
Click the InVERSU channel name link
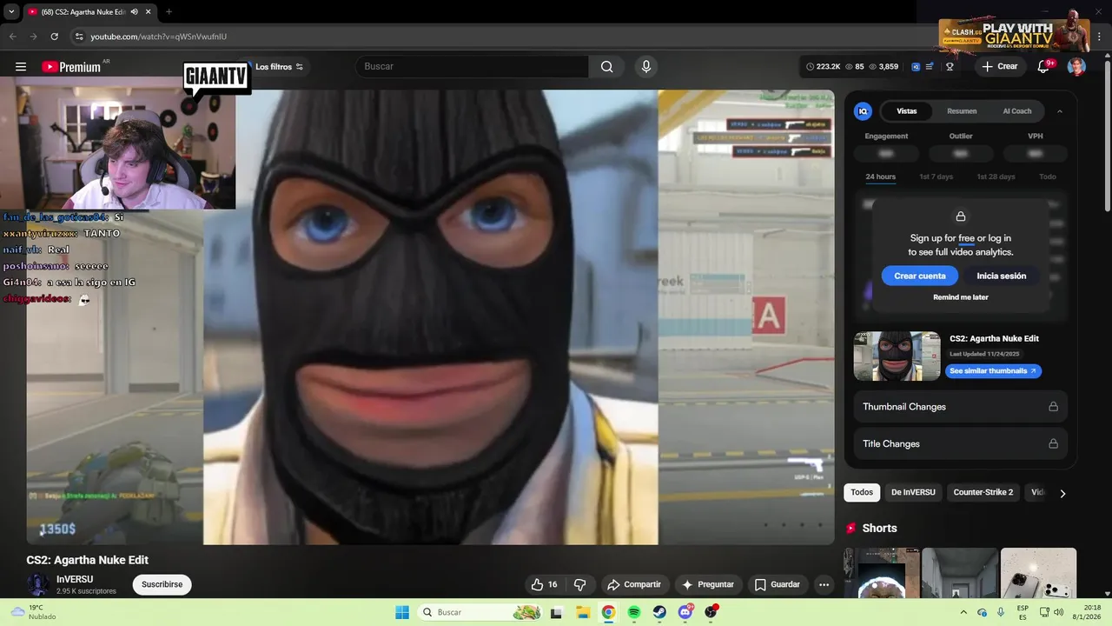coord(75,579)
